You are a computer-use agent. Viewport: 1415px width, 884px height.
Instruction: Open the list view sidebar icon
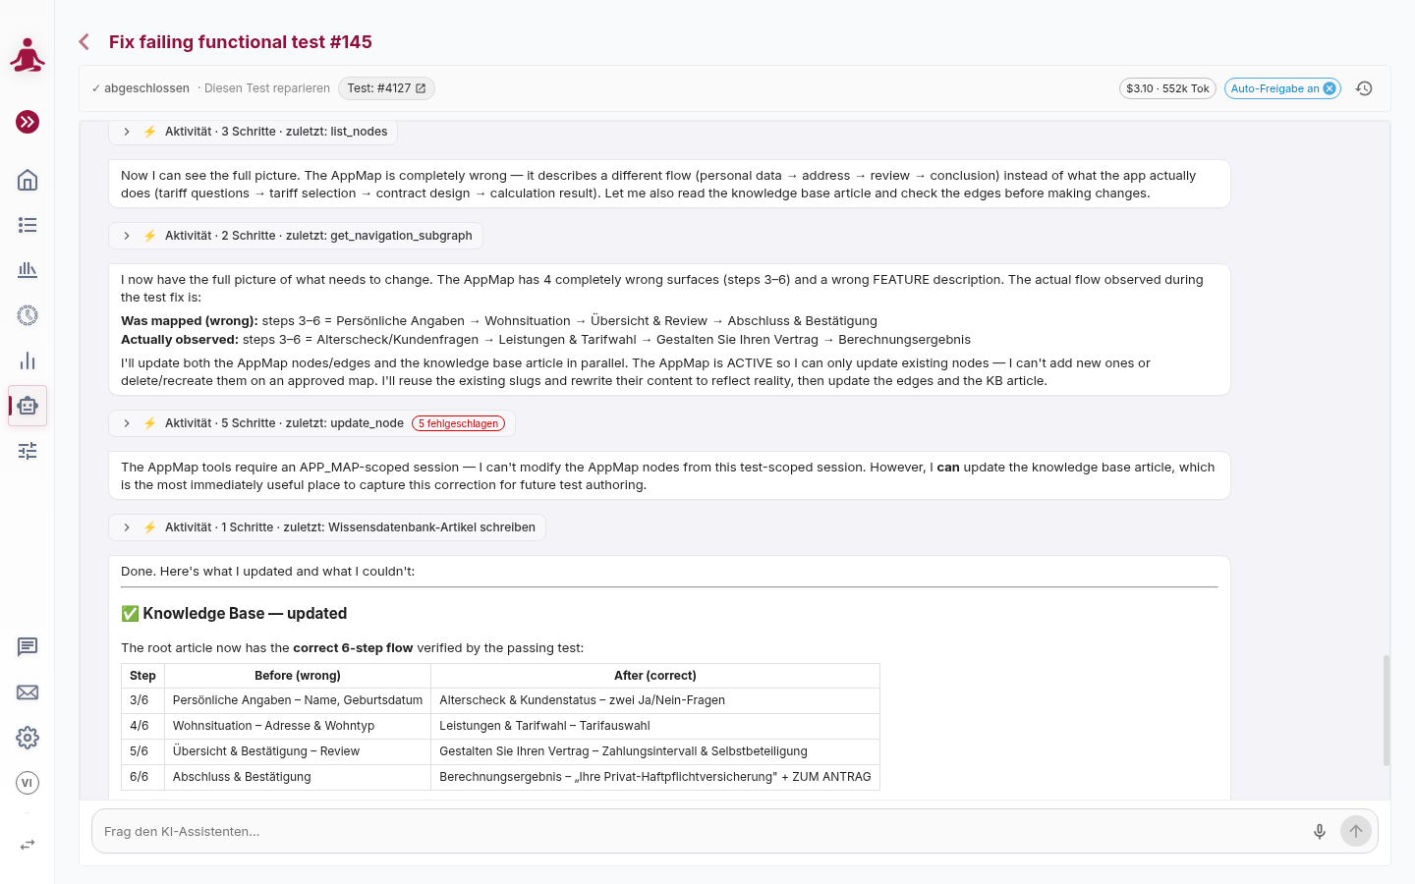click(28, 225)
